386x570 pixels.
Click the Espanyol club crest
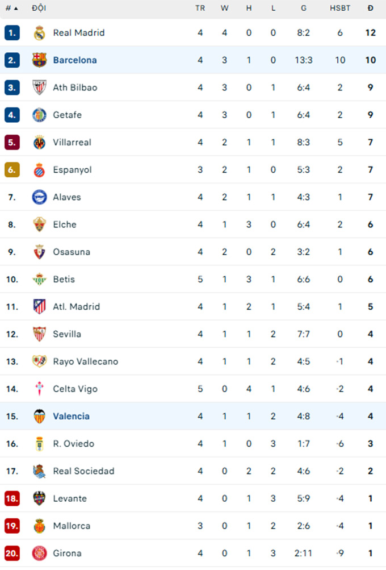tap(39, 170)
